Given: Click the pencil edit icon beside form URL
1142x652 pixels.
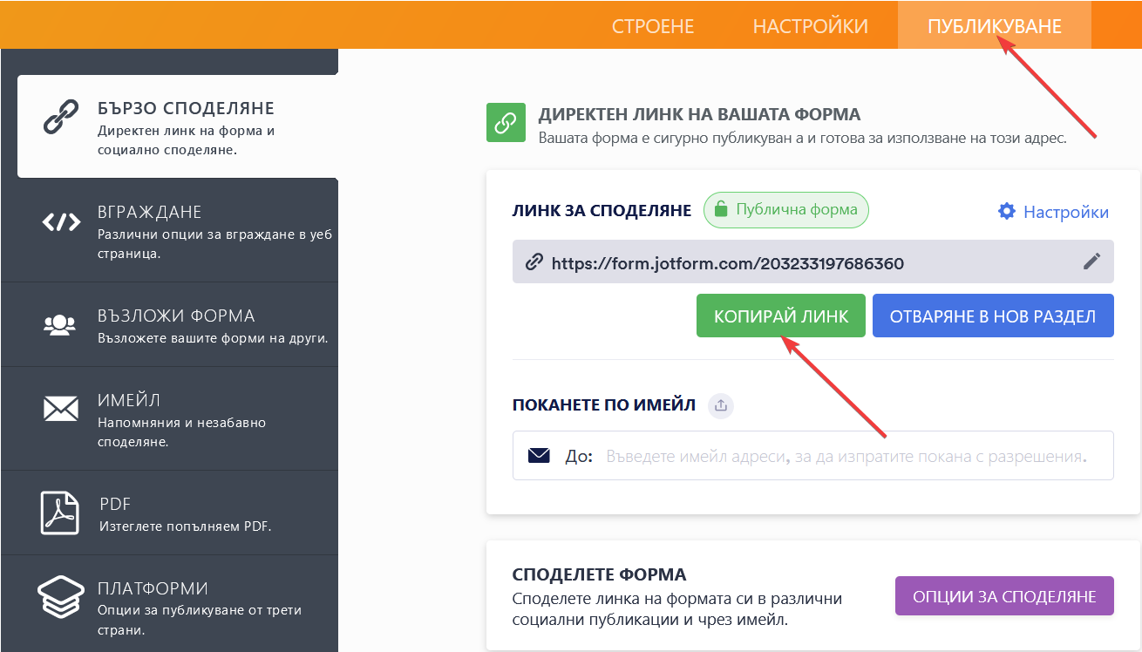Looking at the screenshot, I should coord(1091,261).
